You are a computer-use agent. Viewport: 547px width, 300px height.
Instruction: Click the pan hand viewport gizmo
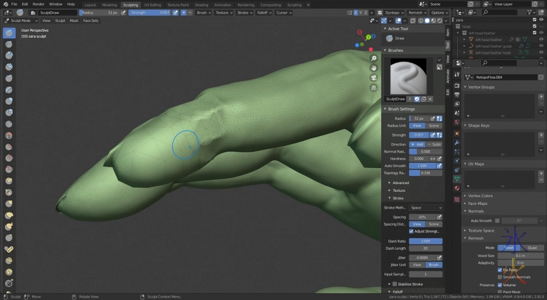(374, 68)
